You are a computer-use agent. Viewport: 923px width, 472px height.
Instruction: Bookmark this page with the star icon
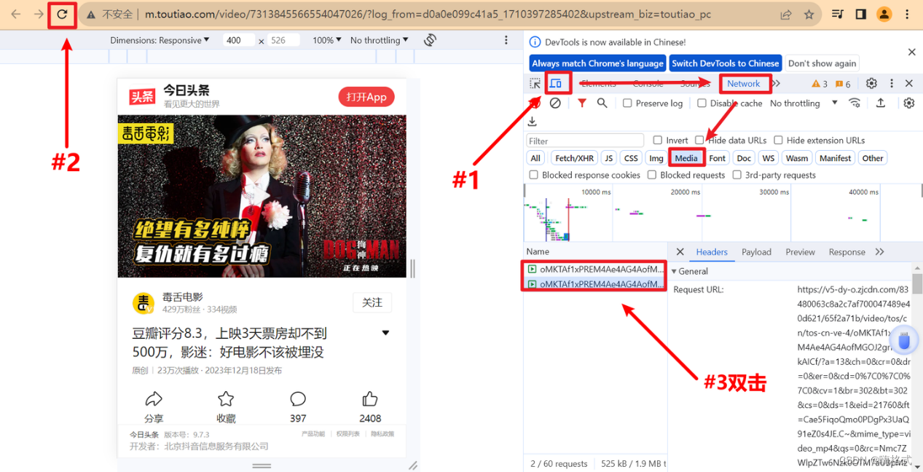[809, 14]
